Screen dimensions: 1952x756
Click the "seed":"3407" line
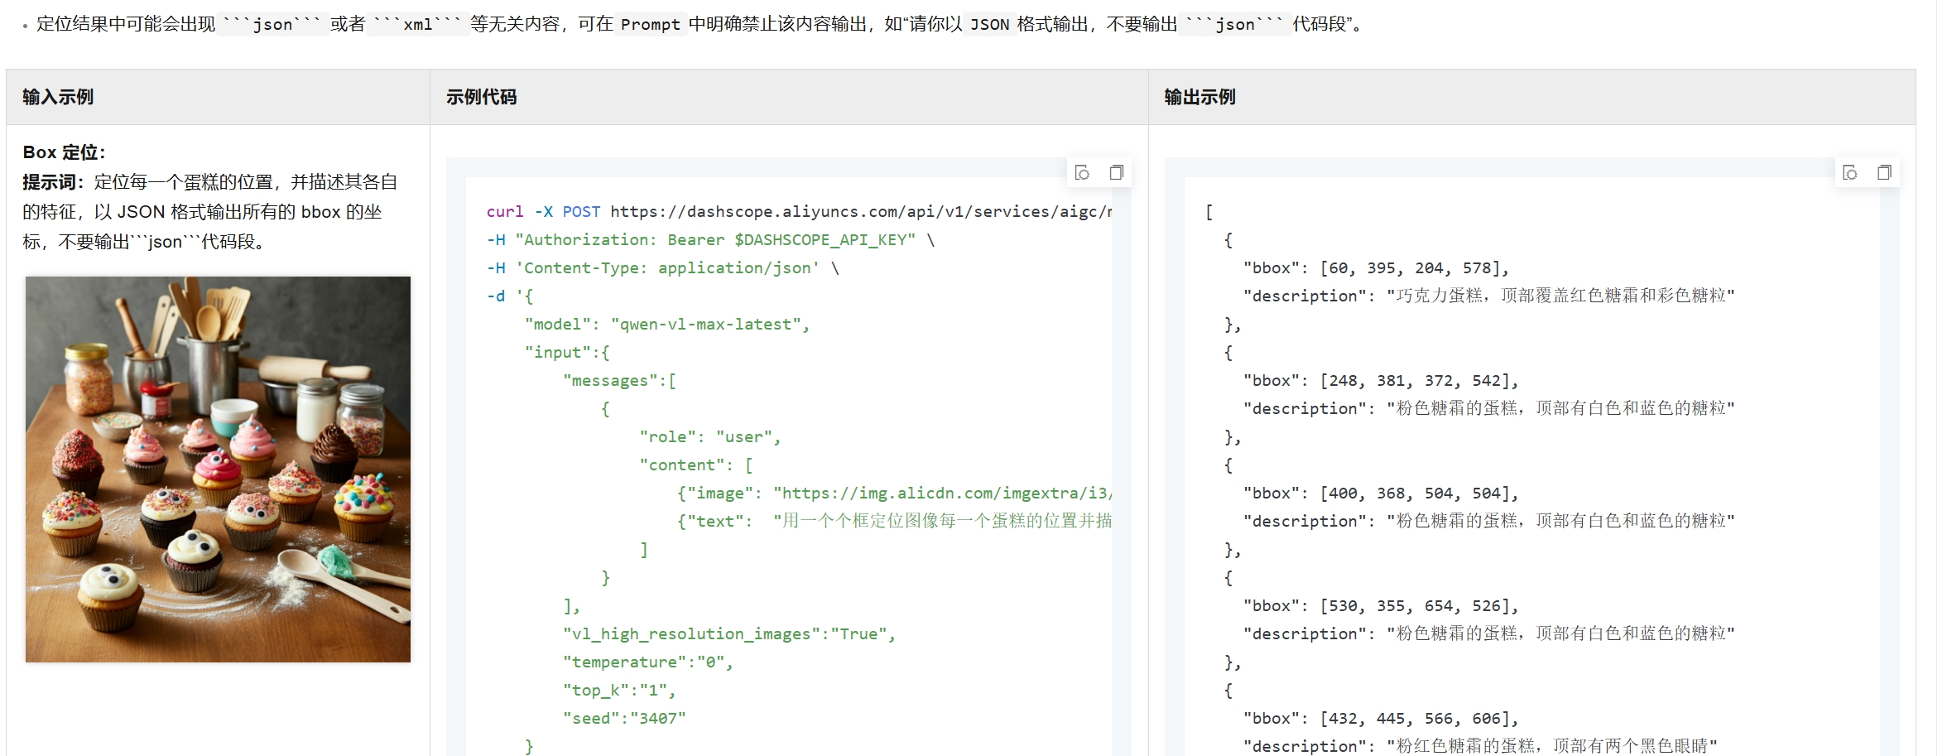(x=624, y=719)
